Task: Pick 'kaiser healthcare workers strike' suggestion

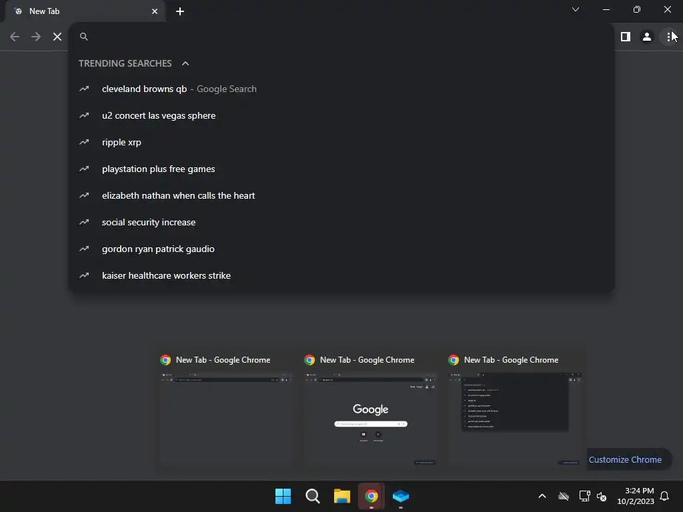Action: coord(342,275)
